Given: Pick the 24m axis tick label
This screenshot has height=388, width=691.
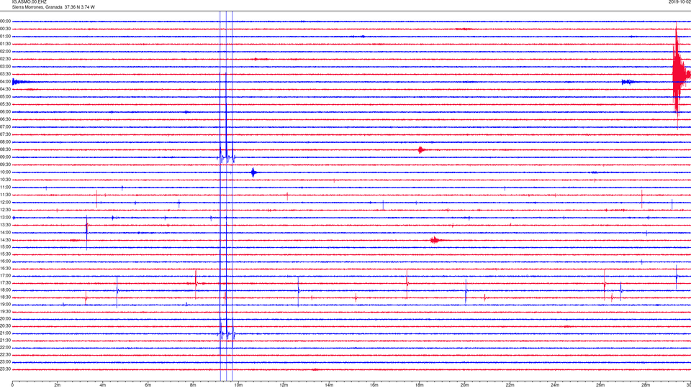Looking at the screenshot, I should [555, 385].
